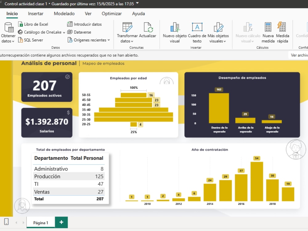Click the Abajo de lo esperado bar
This screenshot has width=308, height=231.
tap(272, 122)
